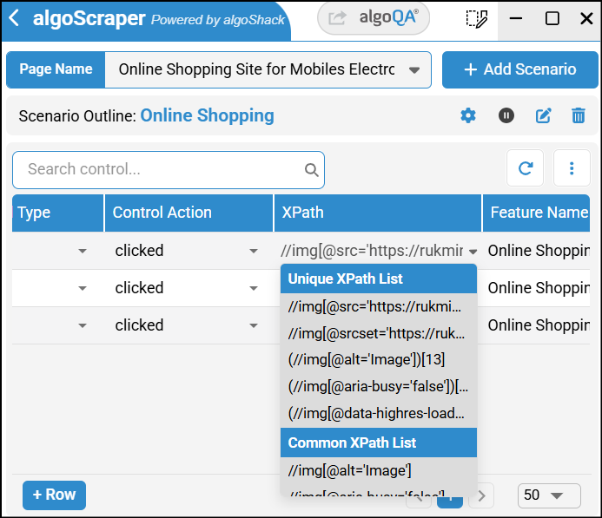Click the Common XPath List heading

click(x=378, y=443)
